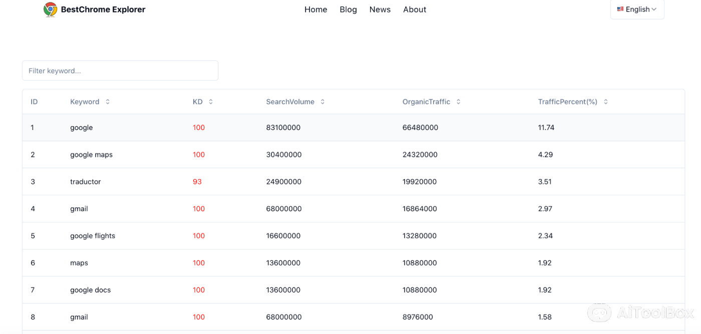Click the AiToolBox watermark logo

(599, 313)
